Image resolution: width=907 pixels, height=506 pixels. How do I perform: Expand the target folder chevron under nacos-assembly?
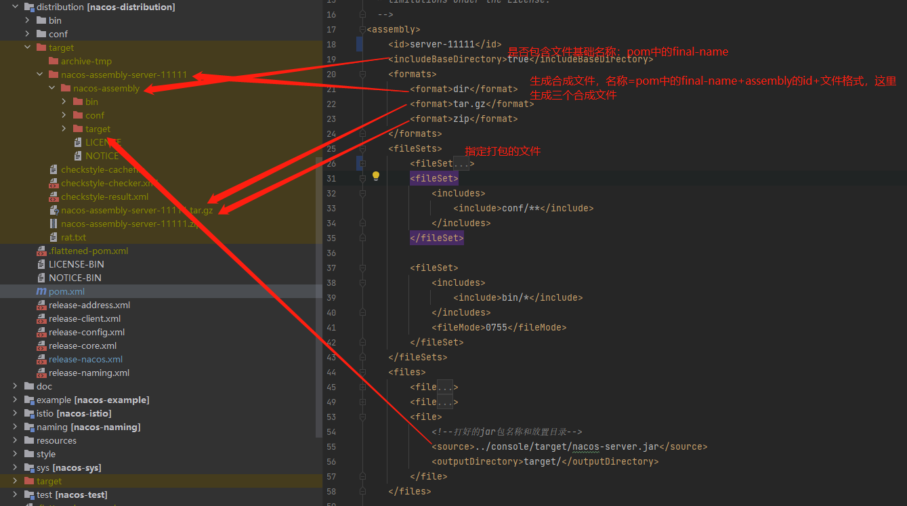click(64, 129)
